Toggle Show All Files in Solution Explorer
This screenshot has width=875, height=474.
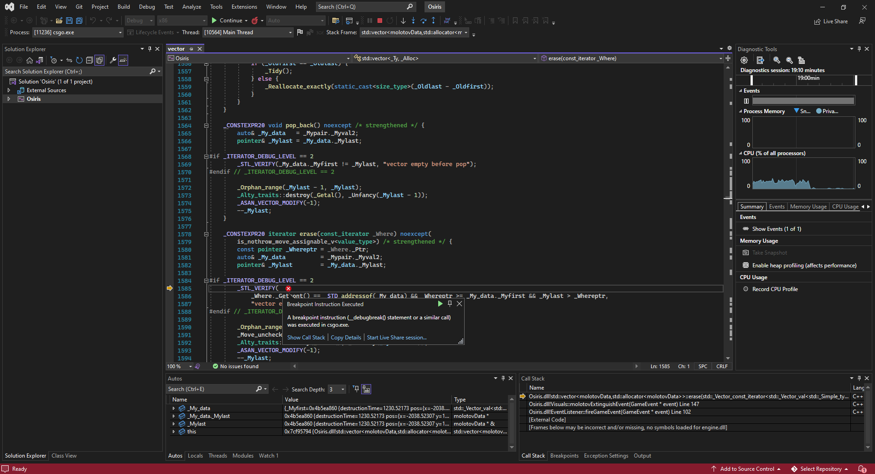pos(99,60)
